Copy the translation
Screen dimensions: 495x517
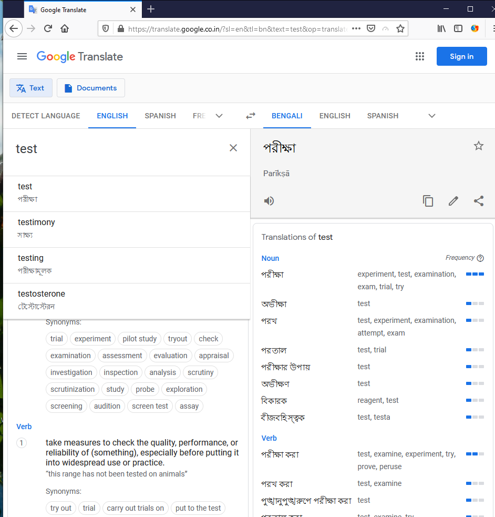coord(428,201)
